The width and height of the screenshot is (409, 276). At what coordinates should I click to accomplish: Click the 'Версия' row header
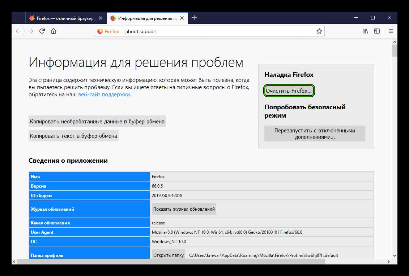click(x=89, y=186)
